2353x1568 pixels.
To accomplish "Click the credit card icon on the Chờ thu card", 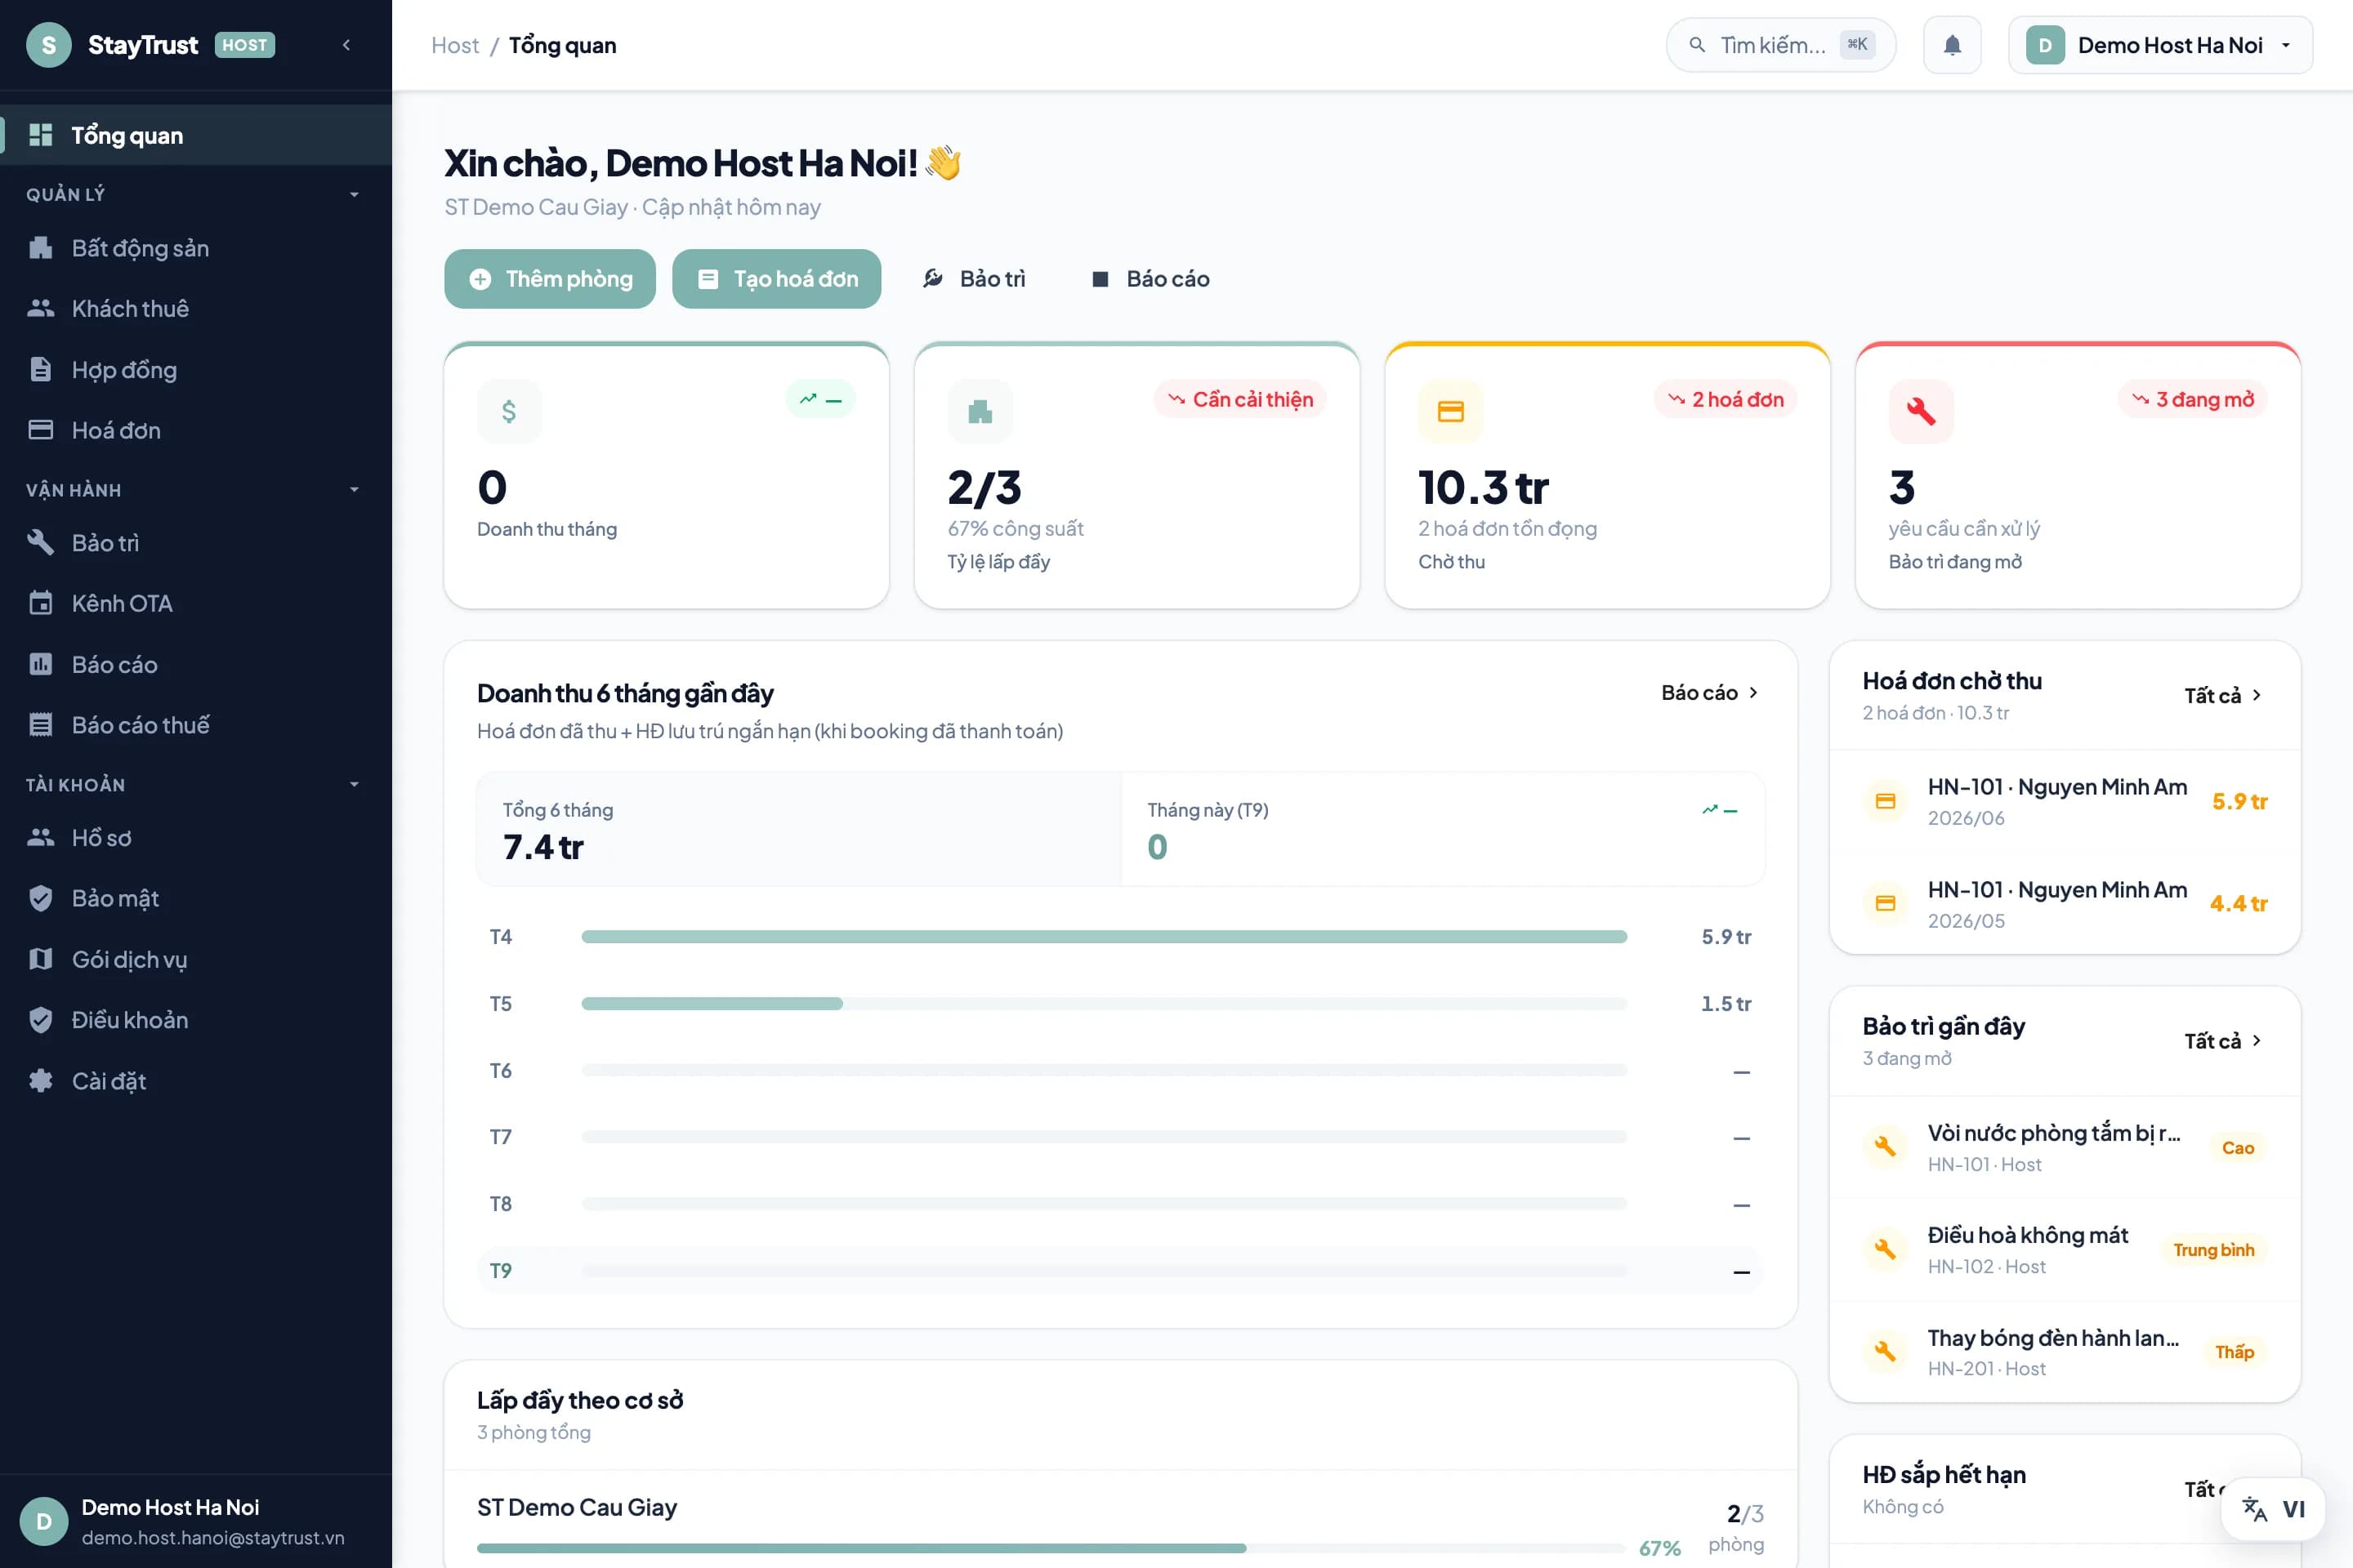I will pyautogui.click(x=1451, y=411).
